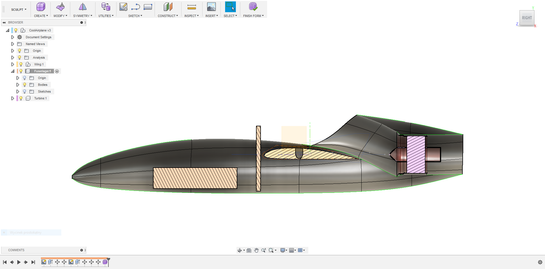
Task: Open the INSPECT menu
Action: (192, 16)
